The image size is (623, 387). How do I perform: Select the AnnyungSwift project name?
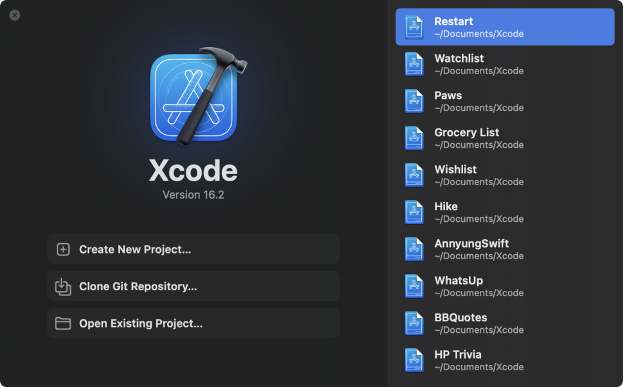471,243
